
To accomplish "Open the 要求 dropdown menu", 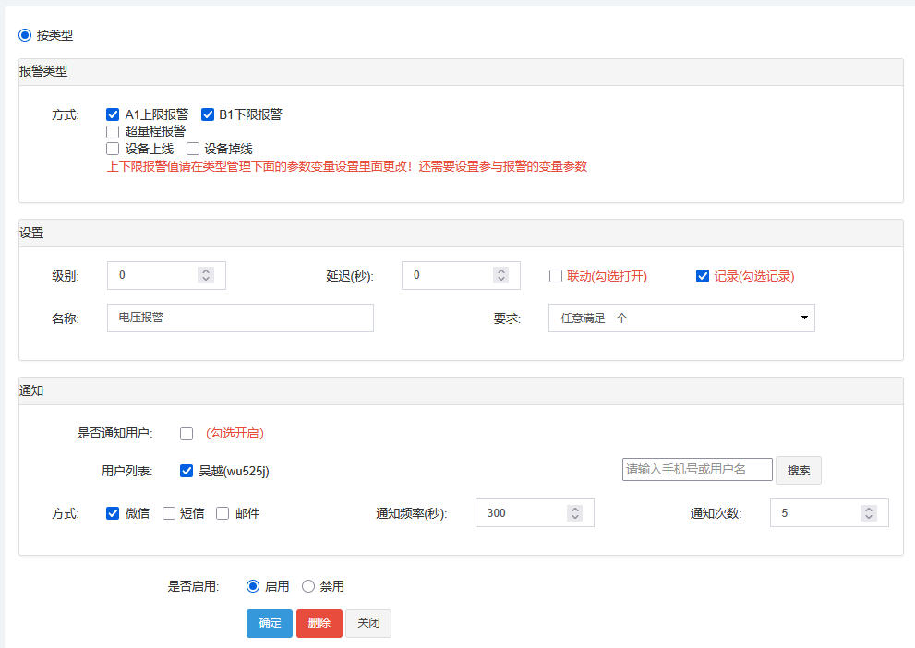I will (680, 318).
